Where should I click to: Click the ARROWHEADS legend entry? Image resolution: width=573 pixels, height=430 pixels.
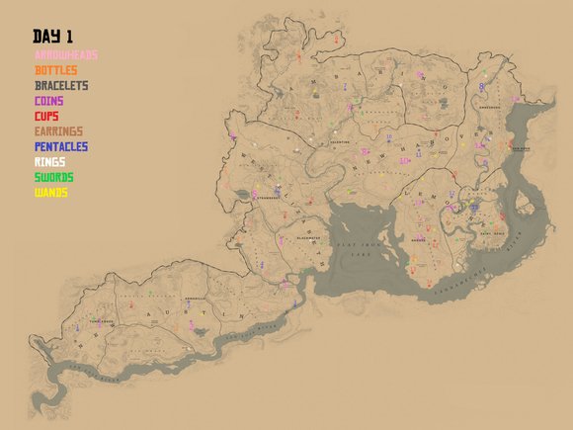[x=66, y=55]
